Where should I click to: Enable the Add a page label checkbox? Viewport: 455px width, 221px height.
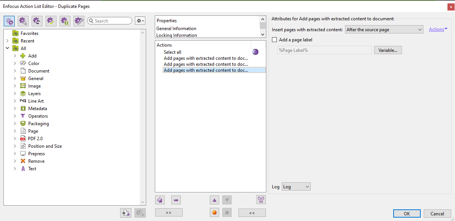pos(275,39)
